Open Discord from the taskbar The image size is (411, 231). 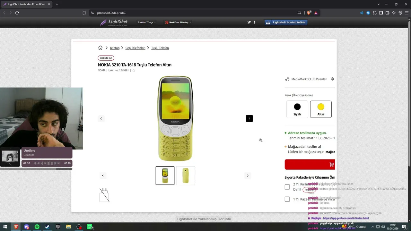(26, 227)
